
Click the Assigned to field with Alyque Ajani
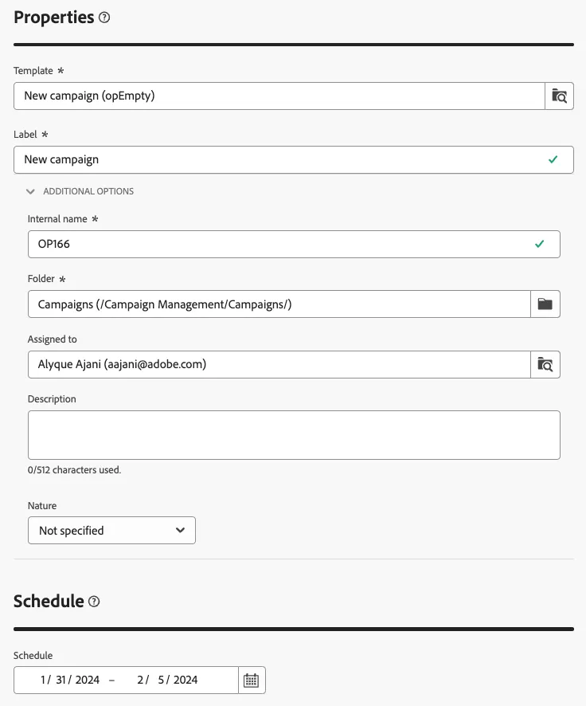pyautogui.click(x=279, y=364)
